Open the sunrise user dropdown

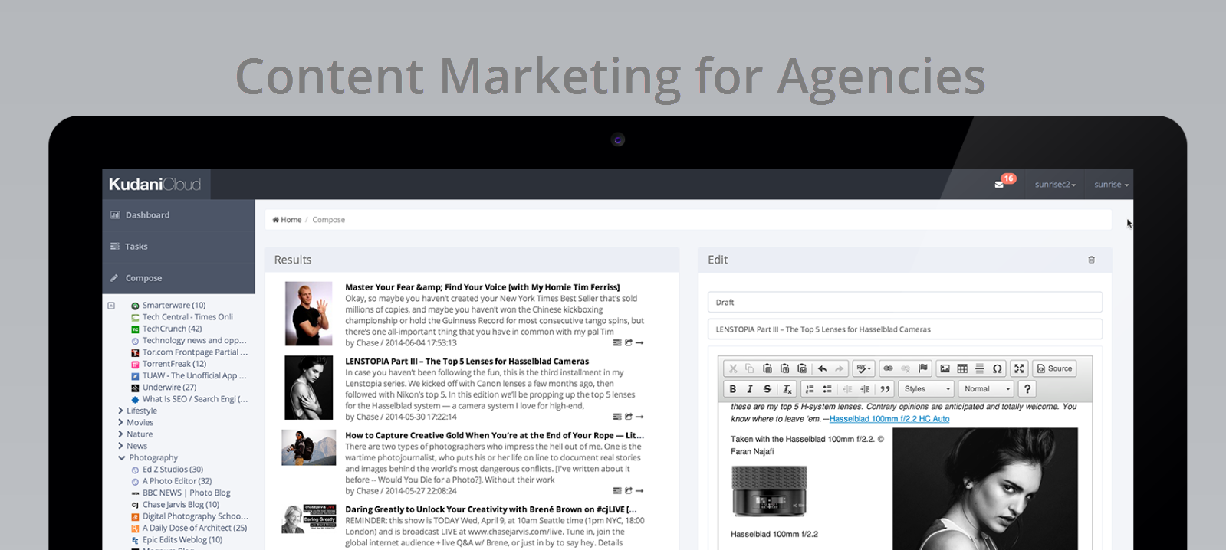(x=1111, y=185)
